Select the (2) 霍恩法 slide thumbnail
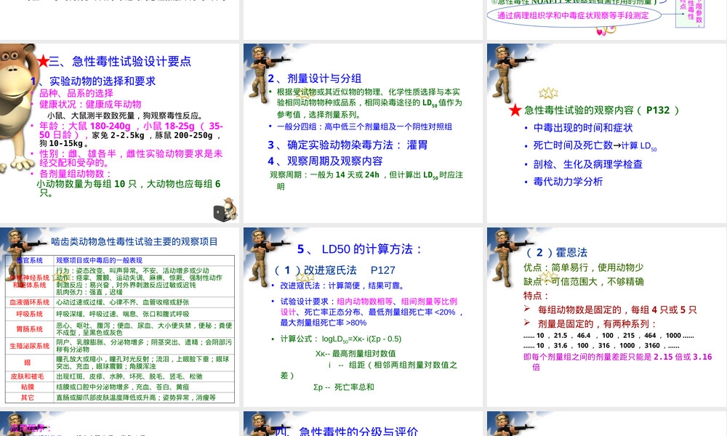Screen dimensions: 727x436 click(x=606, y=317)
